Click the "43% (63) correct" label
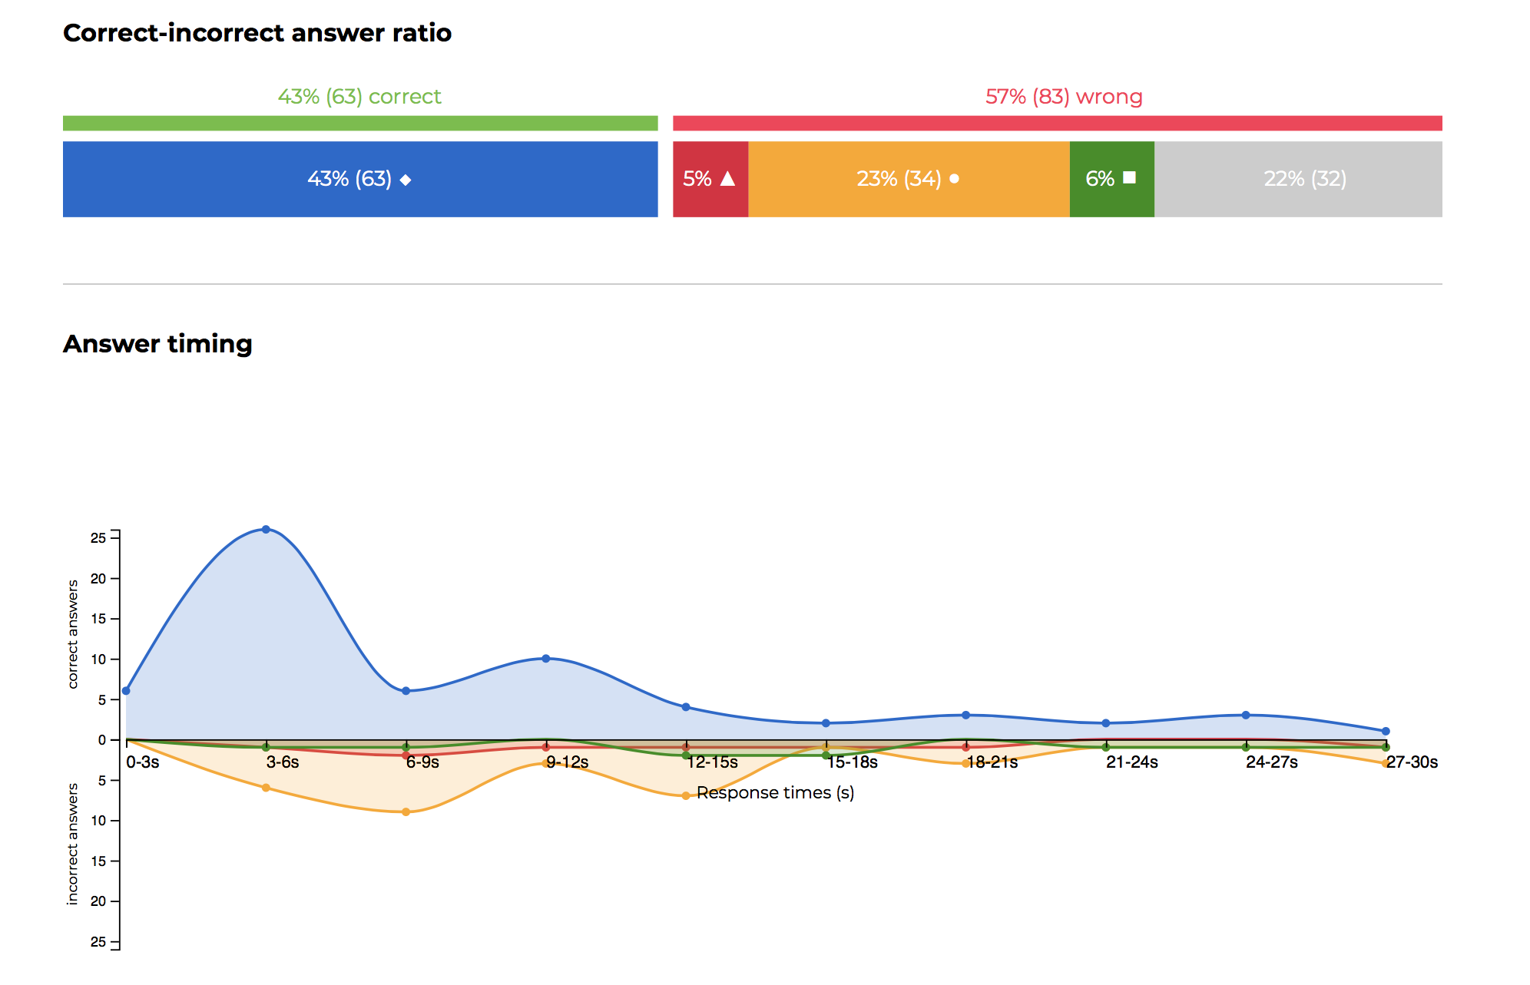This screenshot has width=1530, height=985. click(359, 97)
